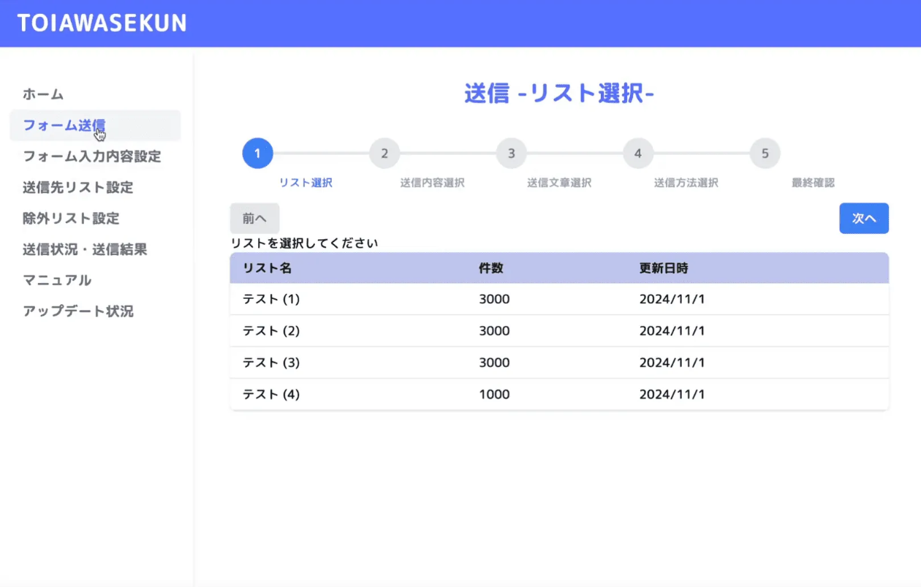Screen dimensions: 921x587
Task: Click the リスト名 column header
Action: (268, 268)
